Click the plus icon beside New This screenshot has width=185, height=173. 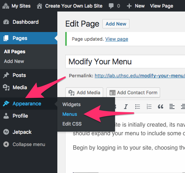(129, 6)
